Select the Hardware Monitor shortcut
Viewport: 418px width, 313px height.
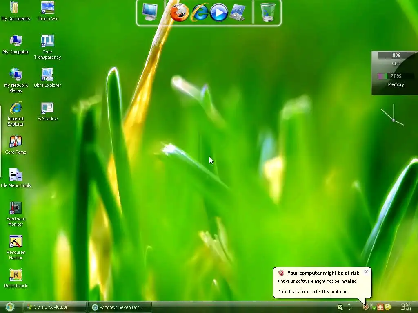tap(16, 214)
